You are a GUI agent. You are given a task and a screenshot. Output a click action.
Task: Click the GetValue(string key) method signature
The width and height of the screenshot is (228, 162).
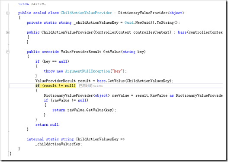(124, 52)
